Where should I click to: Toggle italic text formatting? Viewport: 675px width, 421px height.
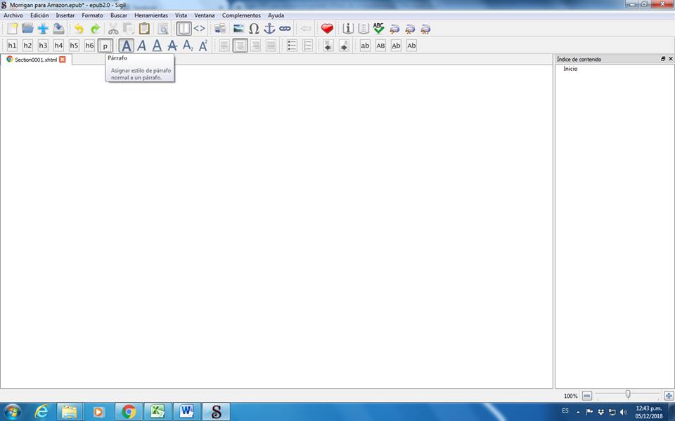pos(141,46)
